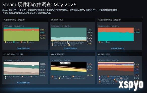Click OTHER legend swatch in DX systems chart
Viewport: 147px width, 93px height.
pyautogui.click(x=69, y=45)
